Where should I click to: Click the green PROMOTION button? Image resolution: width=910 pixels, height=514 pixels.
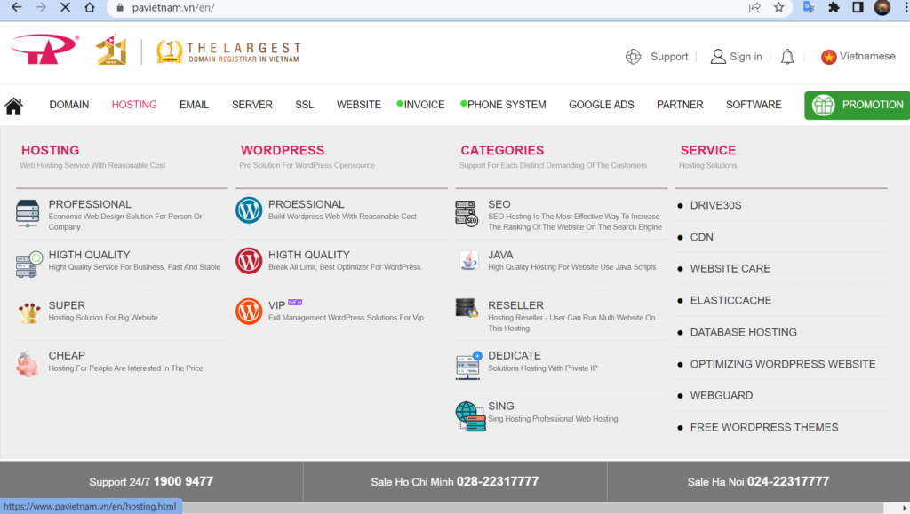[858, 105]
